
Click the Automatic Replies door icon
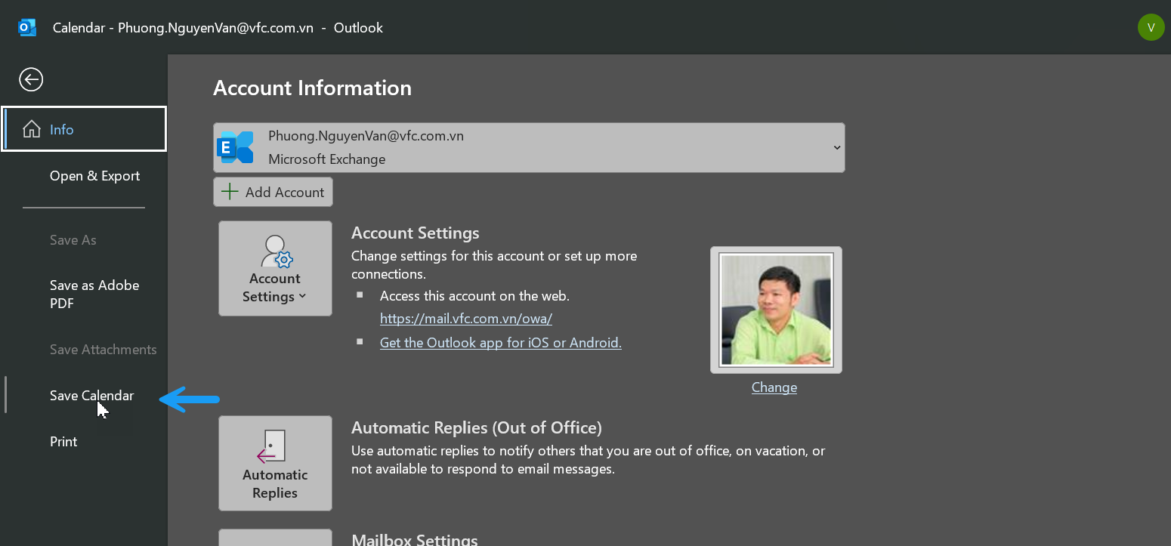(273, 446)
